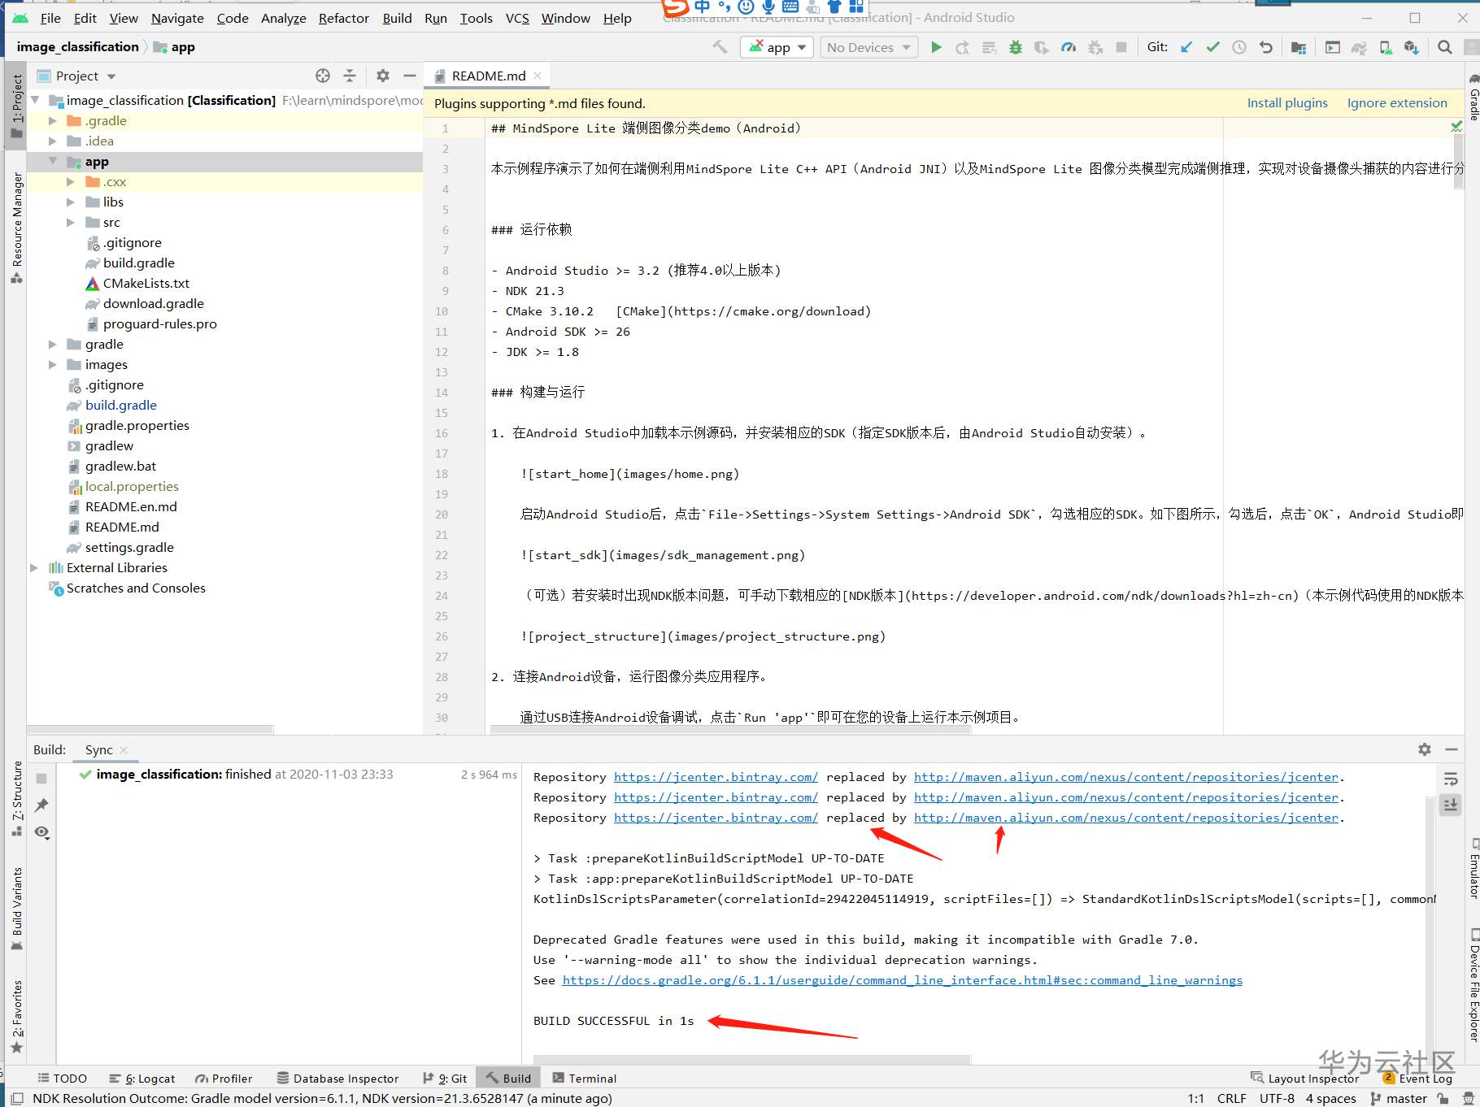Click the Run with Coverage icon
The width and height of the screenshot is (1480, 1107).
click(1042, 47)
